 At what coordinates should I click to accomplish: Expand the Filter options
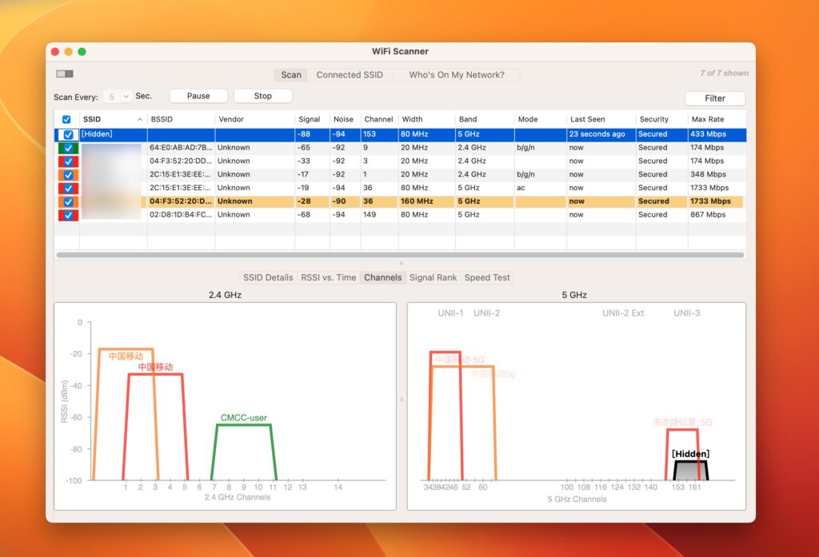715,98
